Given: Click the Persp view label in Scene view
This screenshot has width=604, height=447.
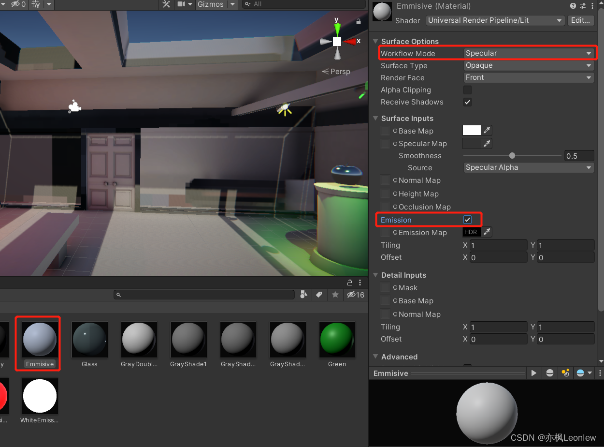Looking at the screenshot, I should click(340, 71).
